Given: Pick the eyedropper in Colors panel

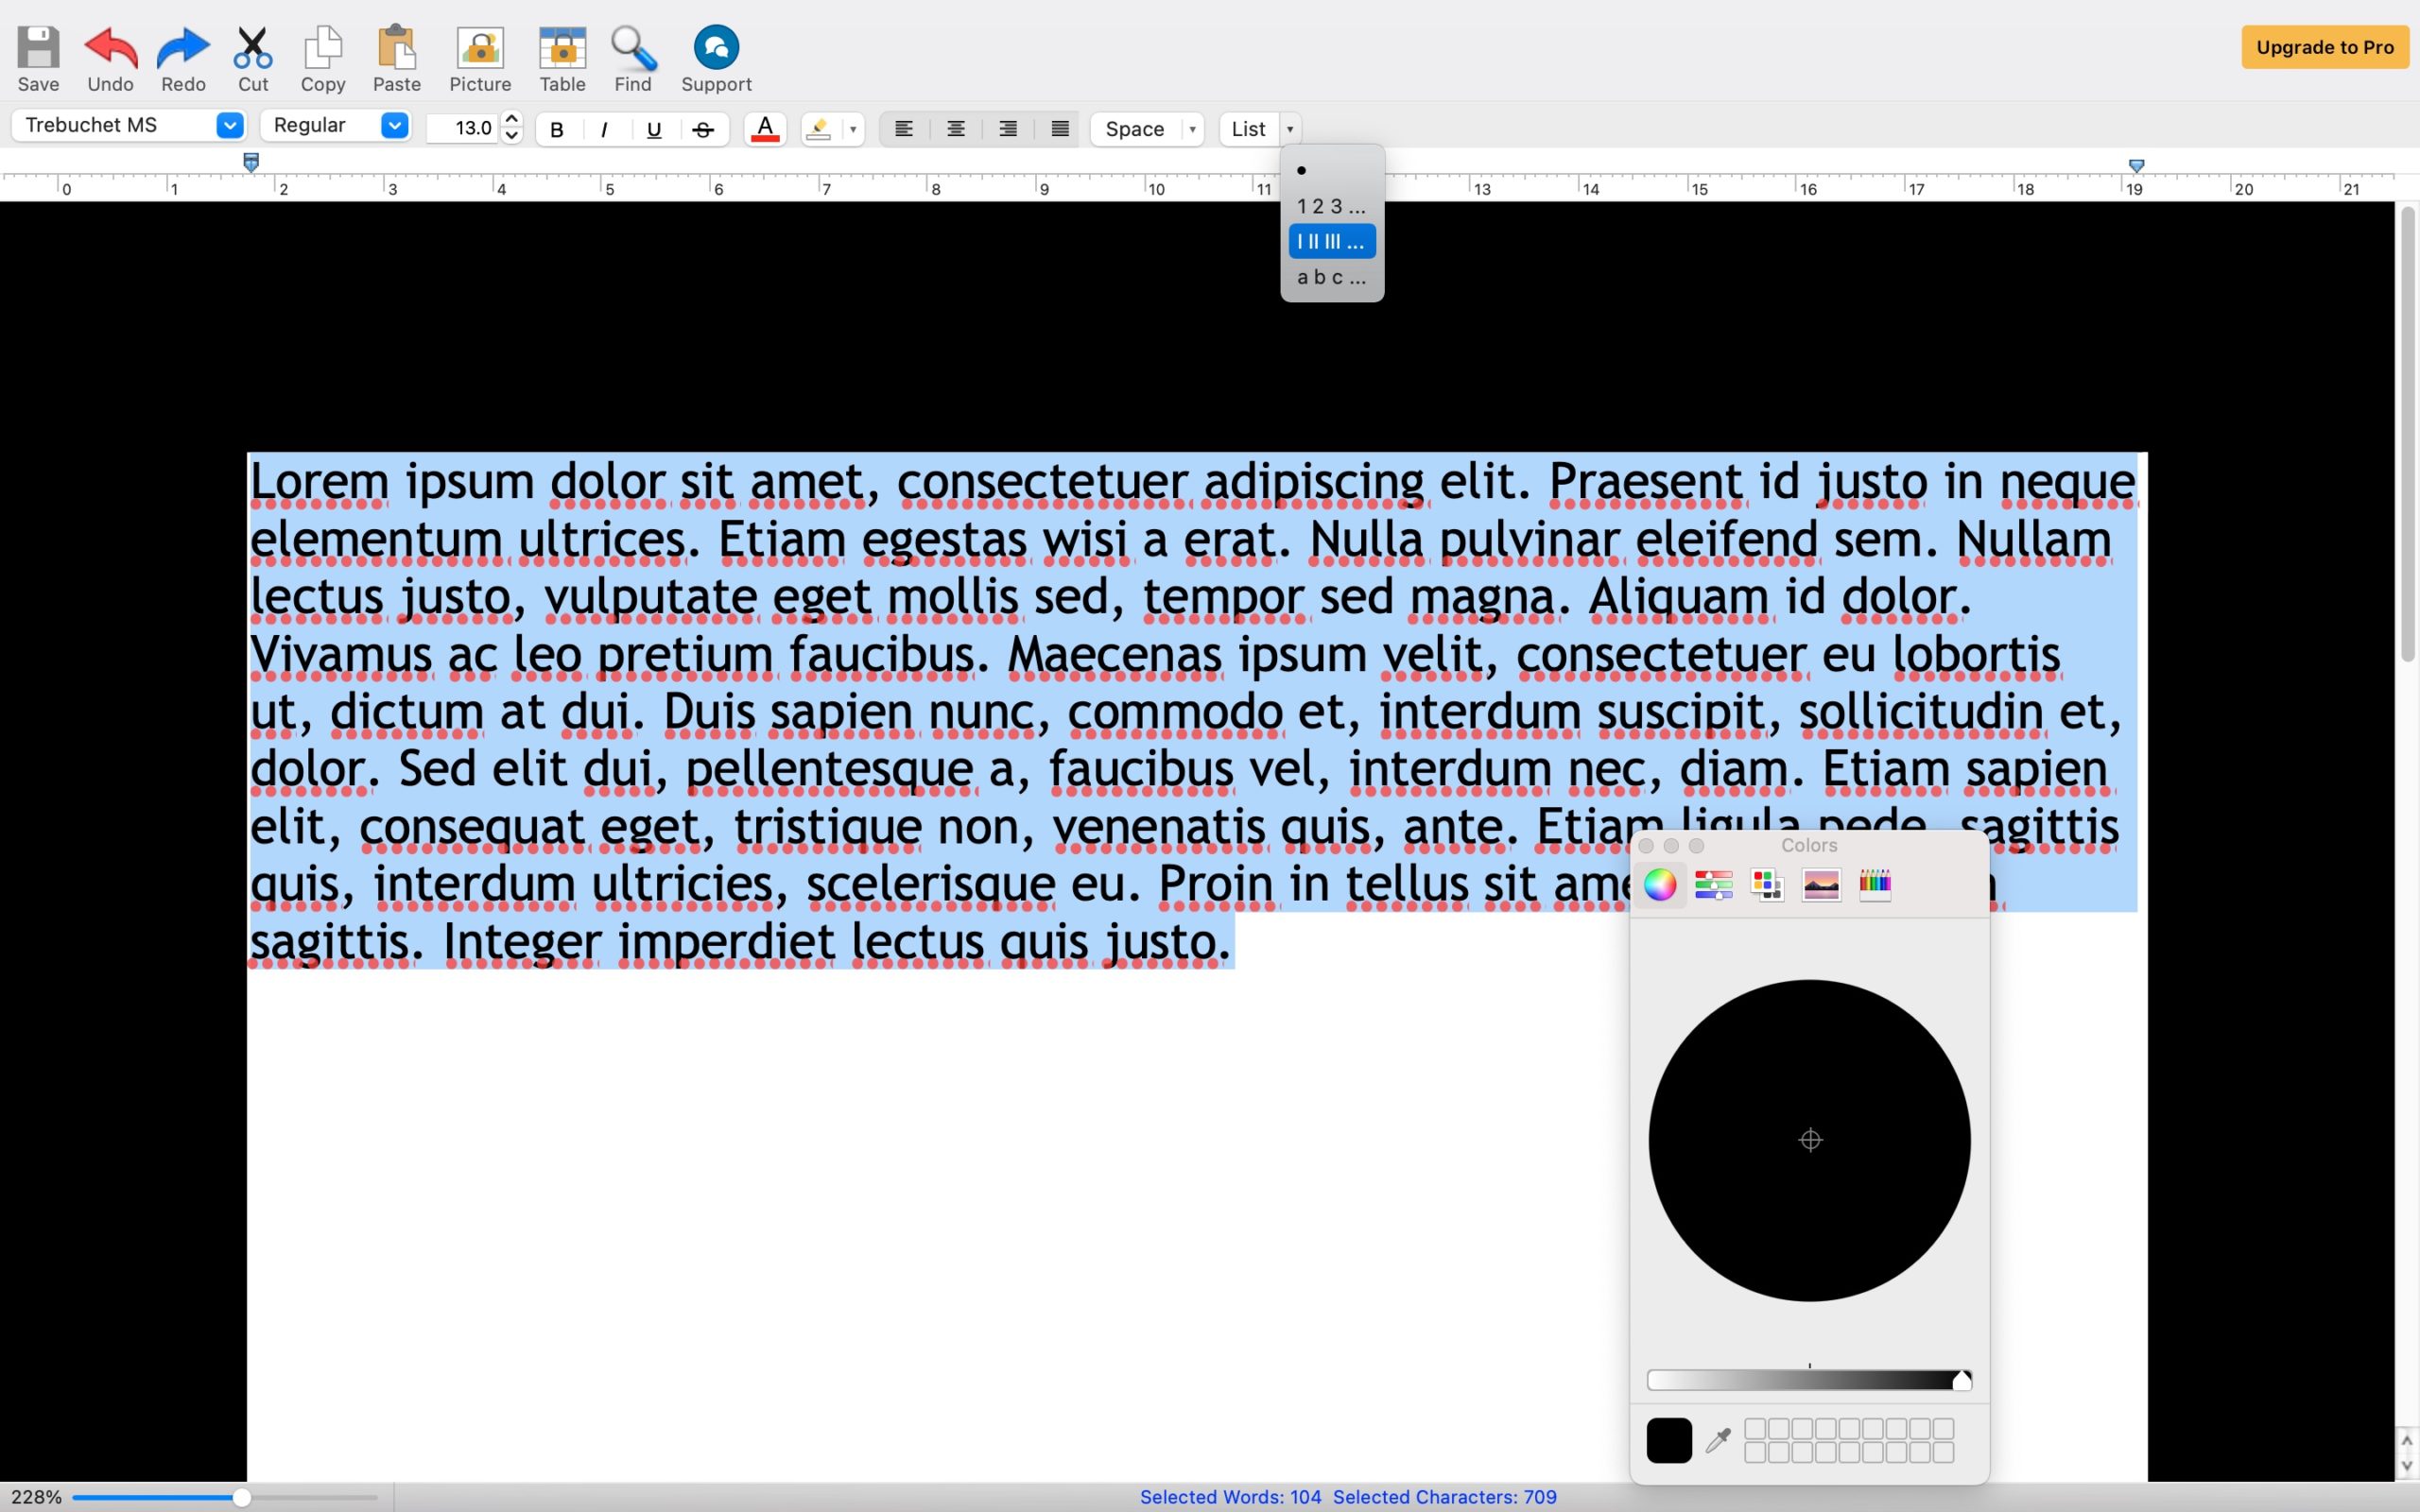Looking at the screenshot, I should [1718, 1440].
